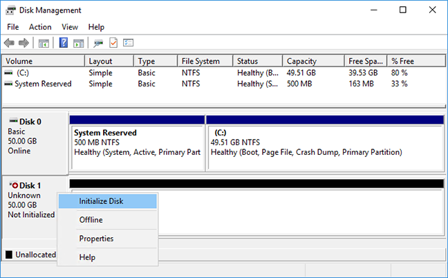Click the (C:) volume drive icon
This screenshot has width=448, height=278.
(x=8, y=73)
